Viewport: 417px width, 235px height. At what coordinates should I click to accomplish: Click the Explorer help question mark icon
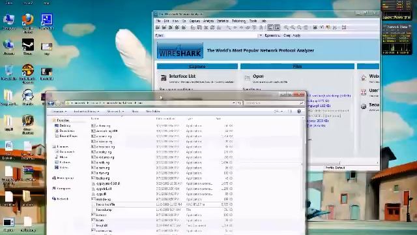[299, 112]
